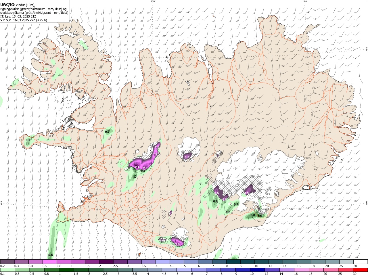
Task: Select the bright magenta 0.5 legend swatch
Action: pyautogui.click(x=50, y=262)
